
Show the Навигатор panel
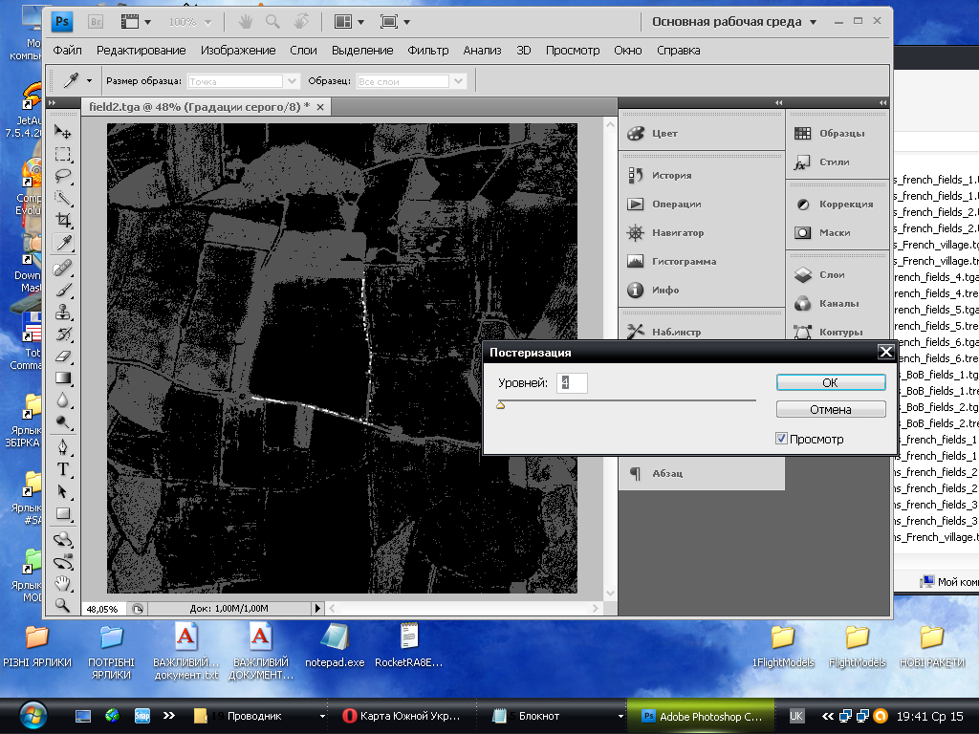677,232
